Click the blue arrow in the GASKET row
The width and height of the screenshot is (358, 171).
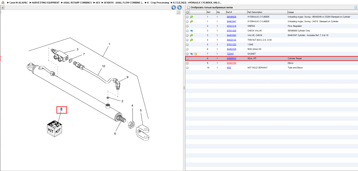tap(192, 54)
